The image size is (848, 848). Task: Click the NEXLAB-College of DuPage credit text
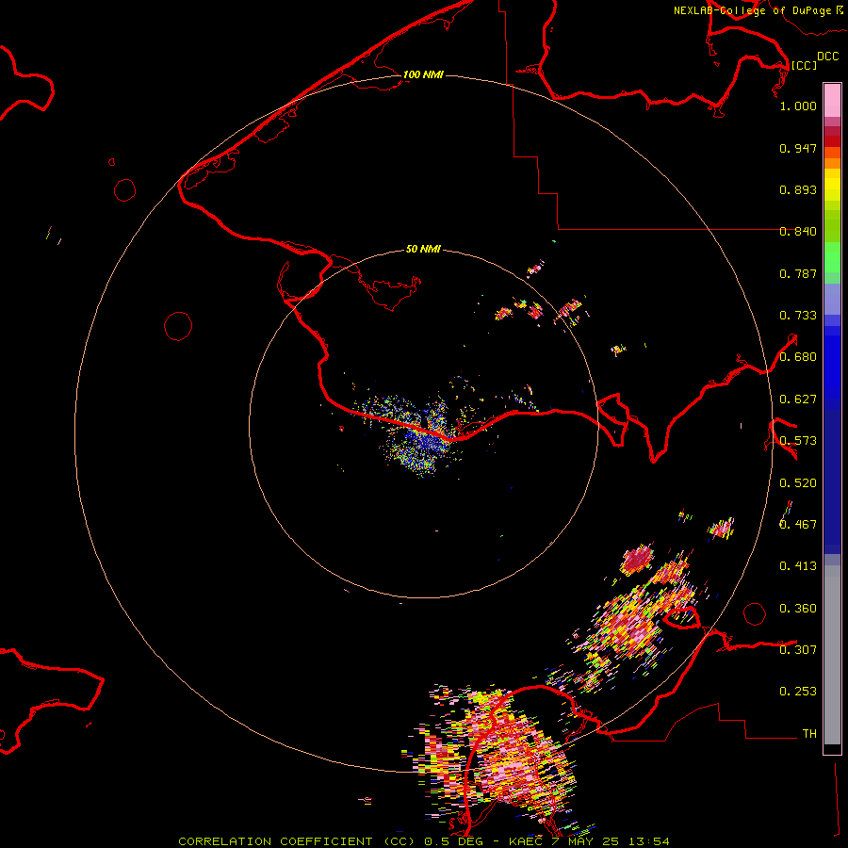(x=752, y=10)
